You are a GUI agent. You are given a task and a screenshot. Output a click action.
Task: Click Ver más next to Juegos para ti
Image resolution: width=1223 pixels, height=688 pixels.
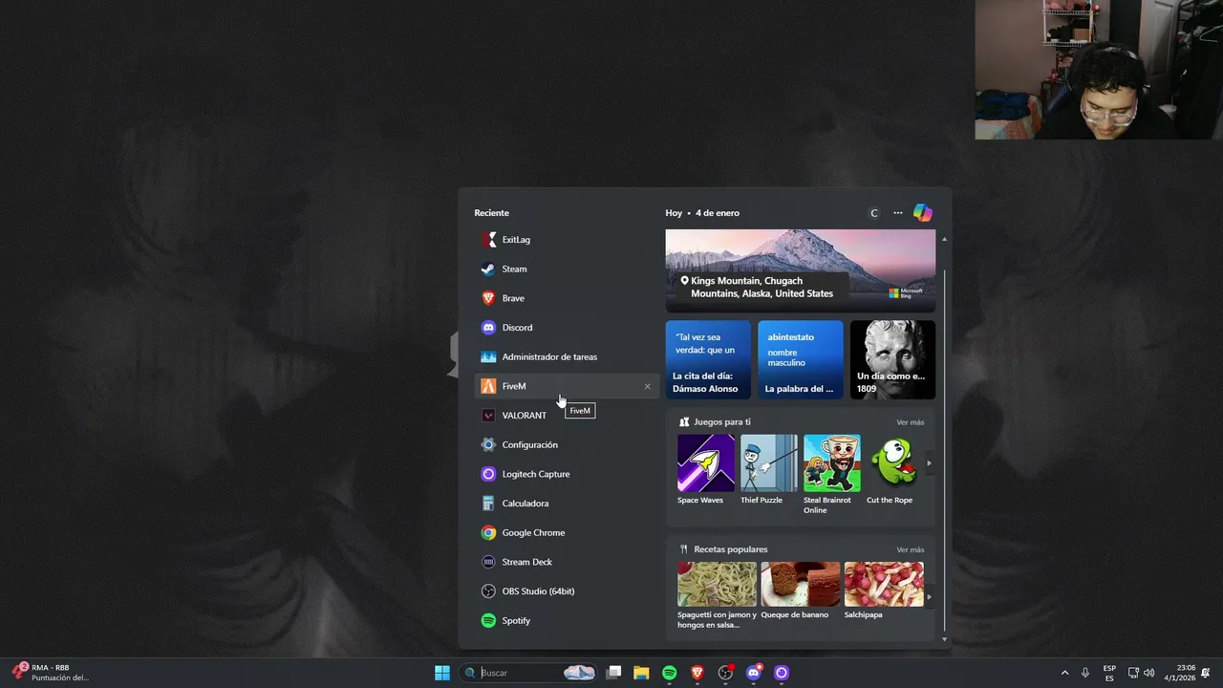click(910, 422)
